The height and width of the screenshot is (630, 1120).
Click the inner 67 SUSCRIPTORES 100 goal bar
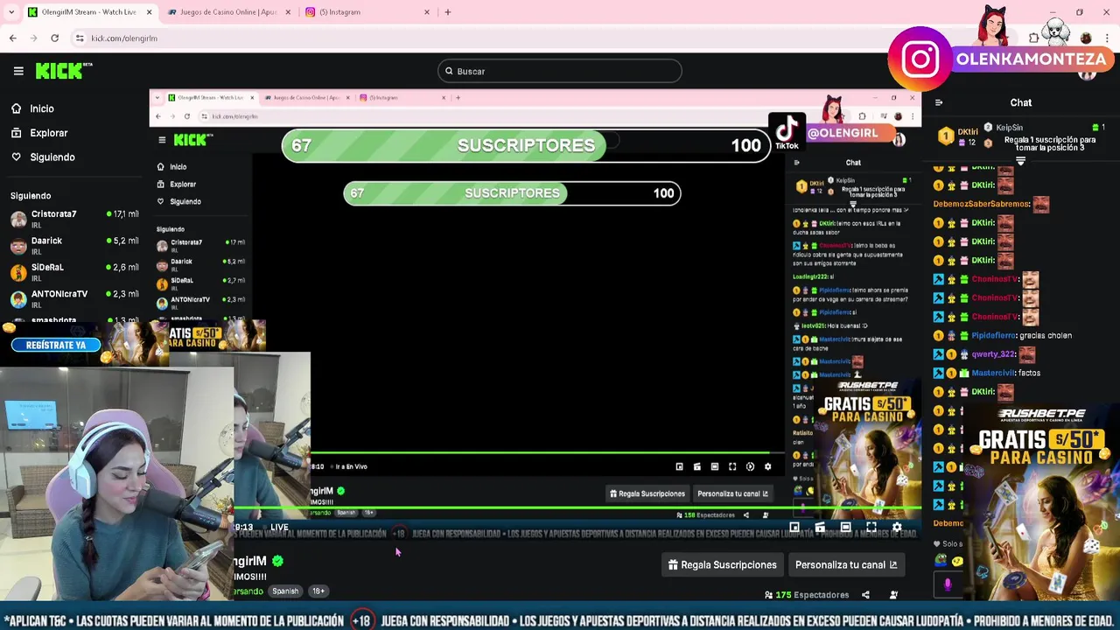tap(512, 193)
